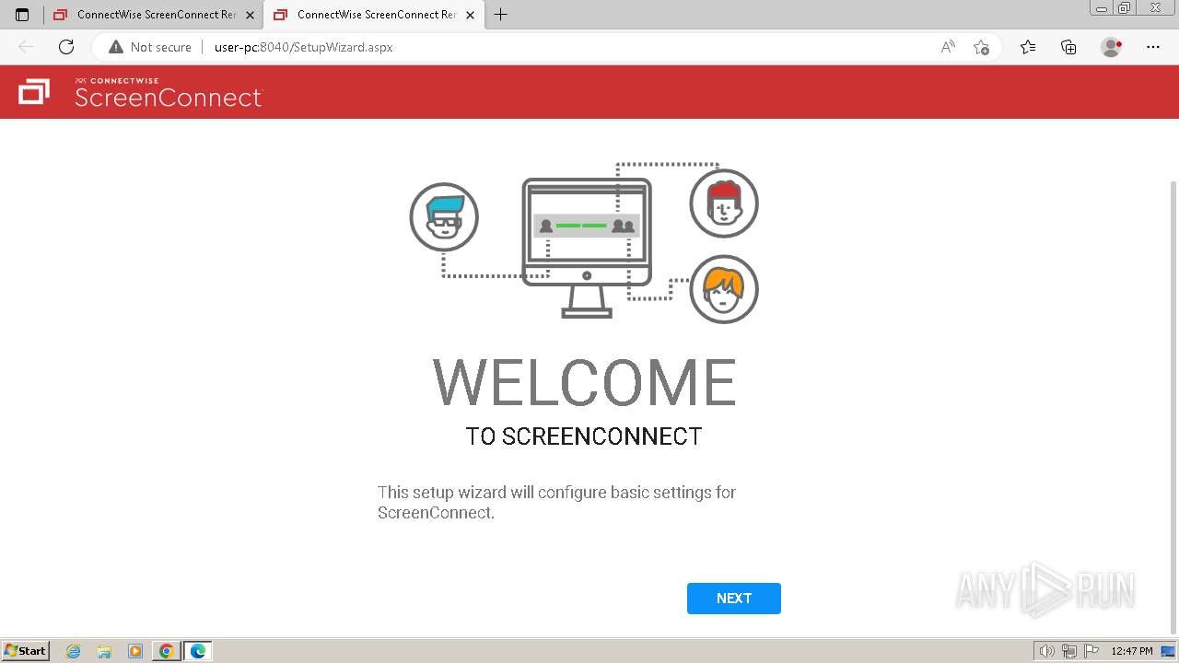Open the Read aloud feature icon

pos(948,47)
